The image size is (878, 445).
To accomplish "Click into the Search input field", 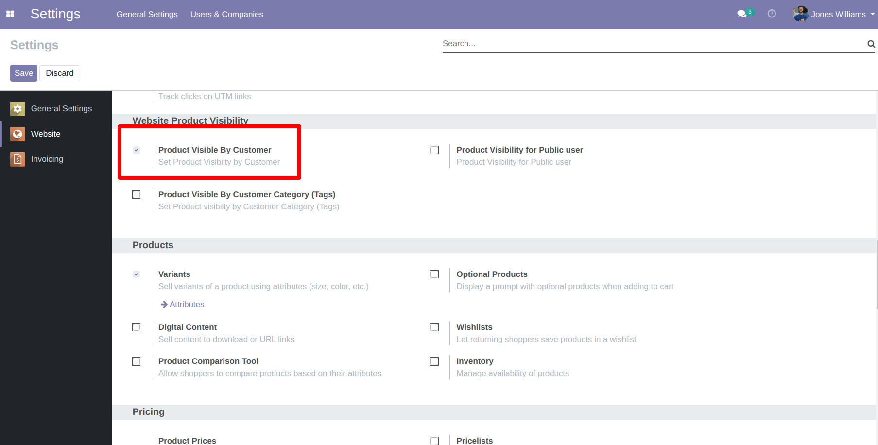I will pyautogui.click(x=651, y=44).
